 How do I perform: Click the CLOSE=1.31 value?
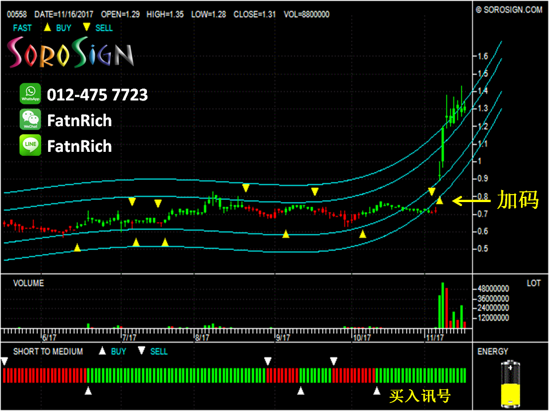[254, 14]
